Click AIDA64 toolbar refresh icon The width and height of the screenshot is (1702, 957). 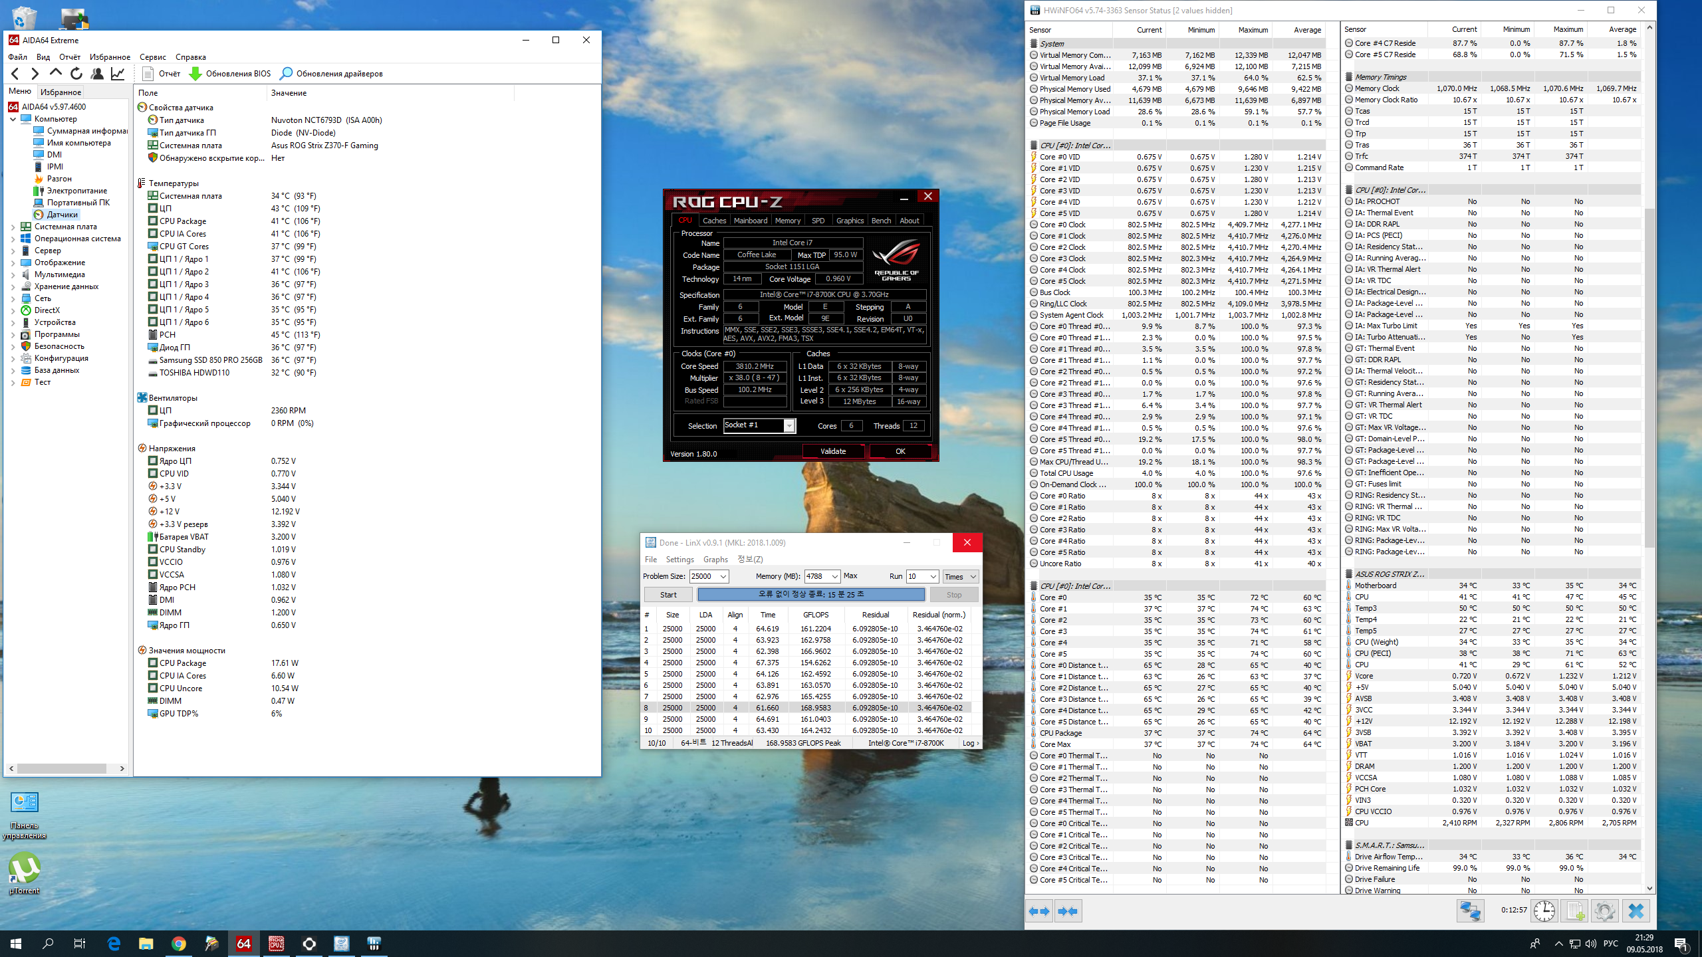[x=76, y=74]
